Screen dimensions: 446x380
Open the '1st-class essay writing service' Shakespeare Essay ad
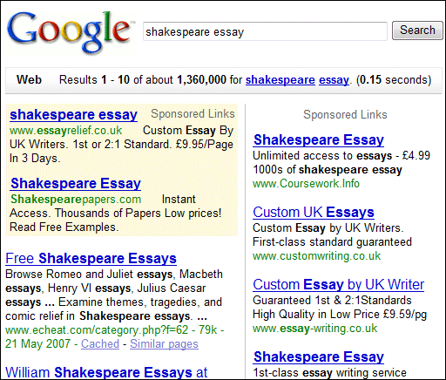319,357
